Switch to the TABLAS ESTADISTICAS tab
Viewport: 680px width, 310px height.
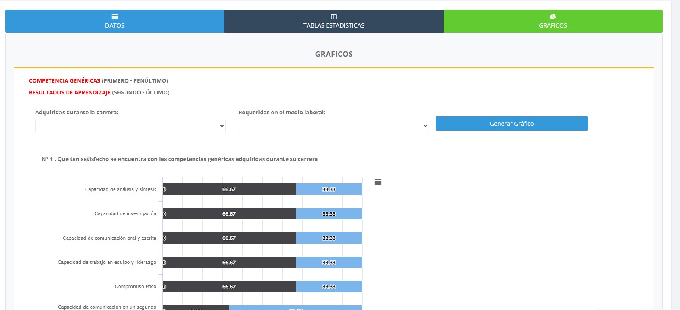click(334, 21)
